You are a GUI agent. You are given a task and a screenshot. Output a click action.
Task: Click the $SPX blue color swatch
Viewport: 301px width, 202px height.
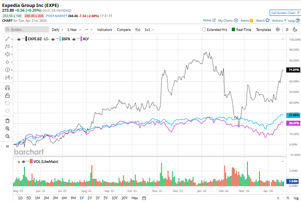click(x=60, y=39)
